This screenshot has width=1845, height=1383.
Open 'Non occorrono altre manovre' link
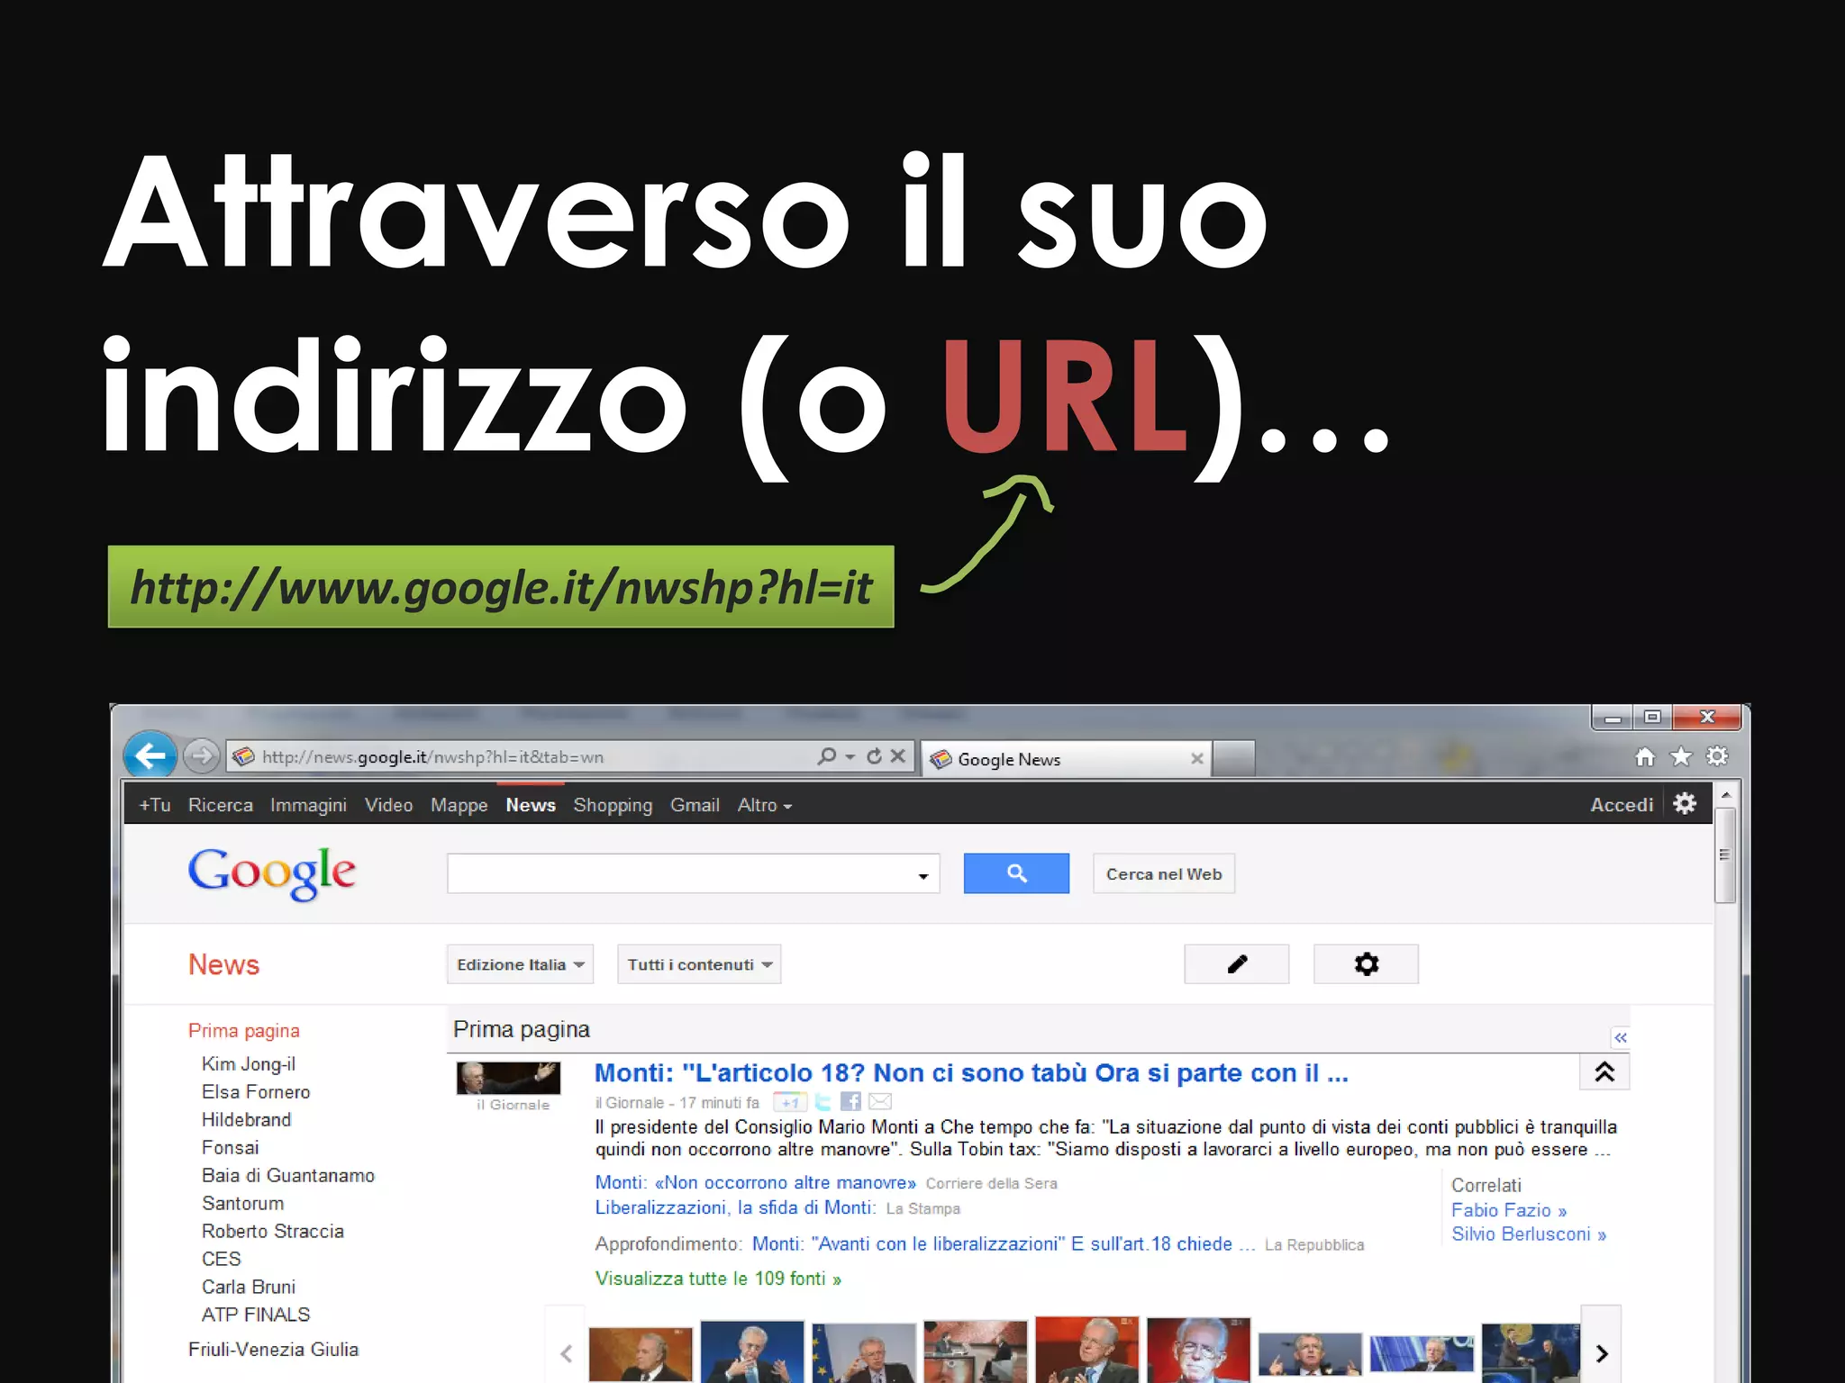[755, 1182]
